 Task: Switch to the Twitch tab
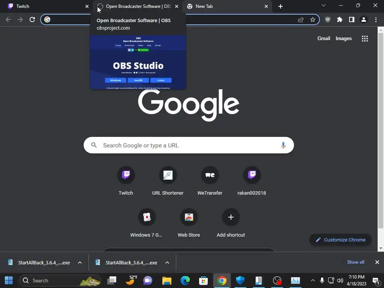pyautogui.click(x=46, y=6)
